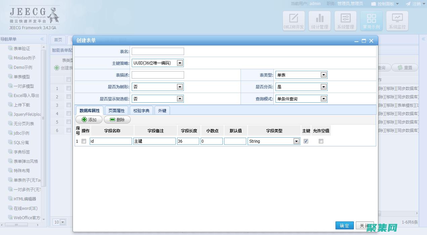427x235 pixels.
Task: Expand the 表类型 dropdown
Action: coord(324,75)
